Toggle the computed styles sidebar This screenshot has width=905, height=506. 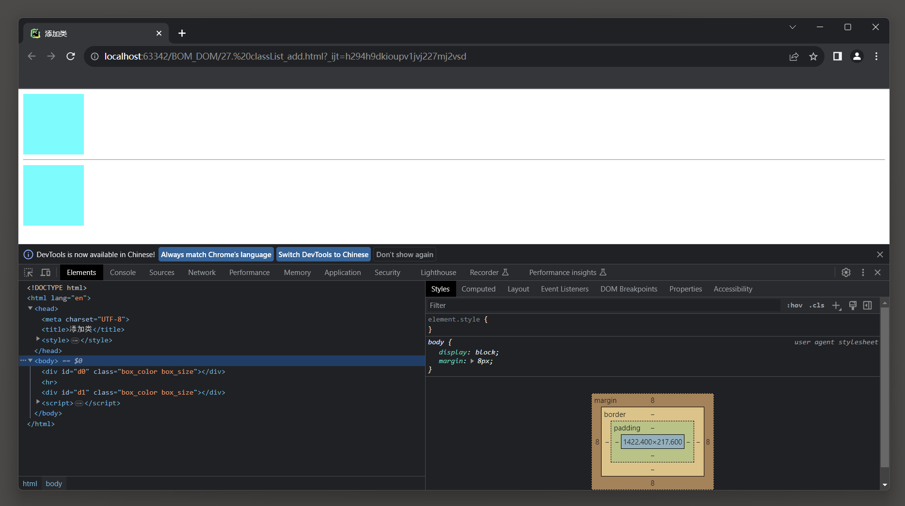[868, 306]
